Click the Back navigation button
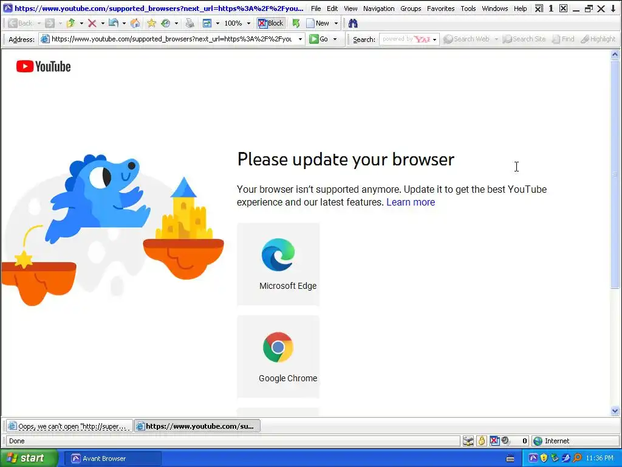Screen dimensions: 622x467 [20, 24]
